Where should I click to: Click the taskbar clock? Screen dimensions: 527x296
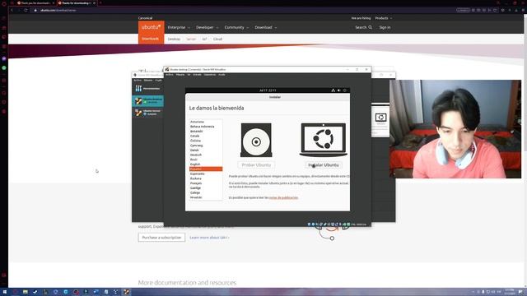click(510, 292)
